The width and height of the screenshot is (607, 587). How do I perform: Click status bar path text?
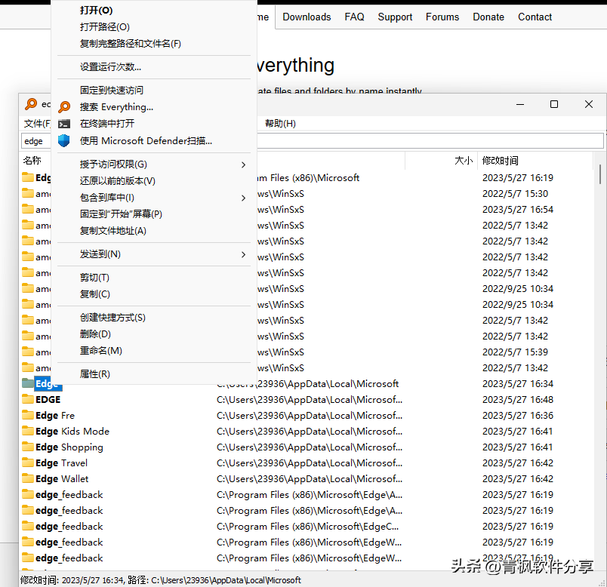point(226,580)
